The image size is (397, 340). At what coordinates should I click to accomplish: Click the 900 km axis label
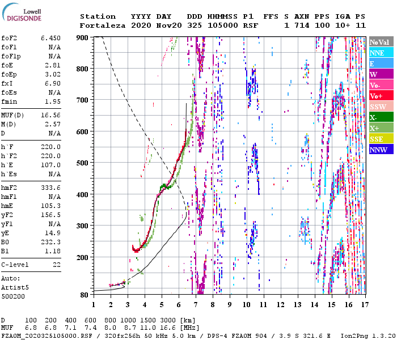pos(82,38)
